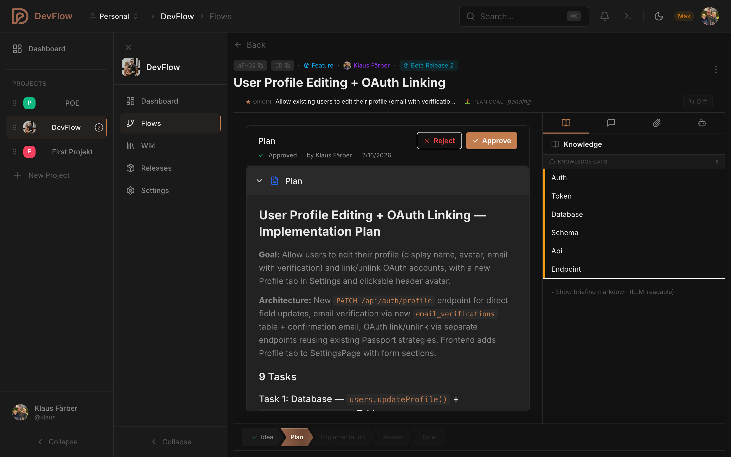Open project Settings gear
The height and width of the screenshot is (457, 731).
click(170, 190)
